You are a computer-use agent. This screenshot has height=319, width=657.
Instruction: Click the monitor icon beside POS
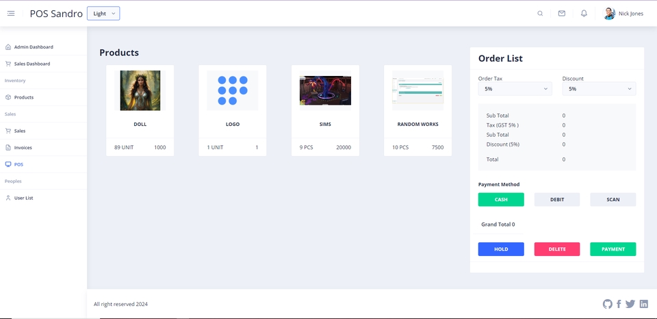(x=8, y=164)
